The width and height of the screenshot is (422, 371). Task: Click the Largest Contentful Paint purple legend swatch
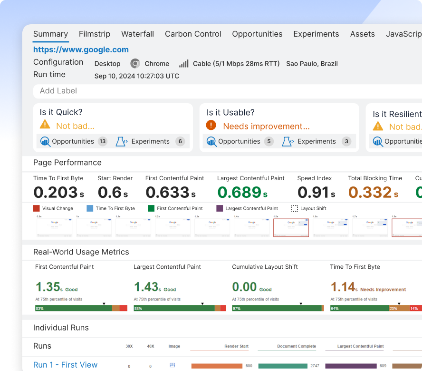point(220,208)
